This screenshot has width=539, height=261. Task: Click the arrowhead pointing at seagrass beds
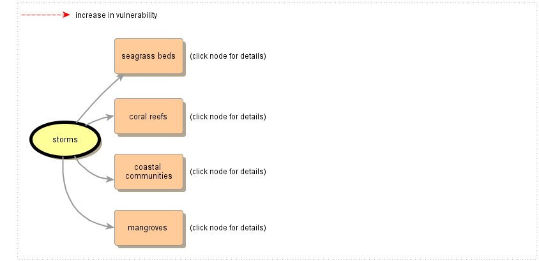119,77
